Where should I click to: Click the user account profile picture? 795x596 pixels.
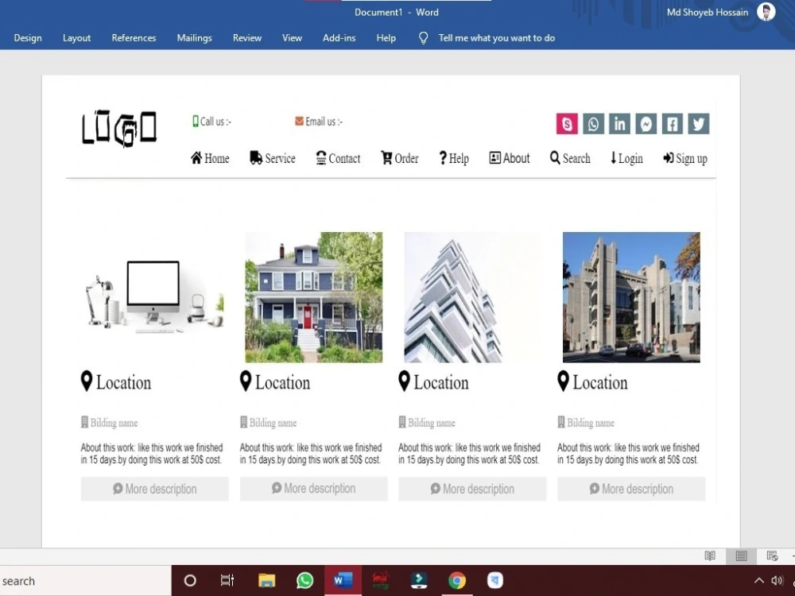[x=766, y=12]
